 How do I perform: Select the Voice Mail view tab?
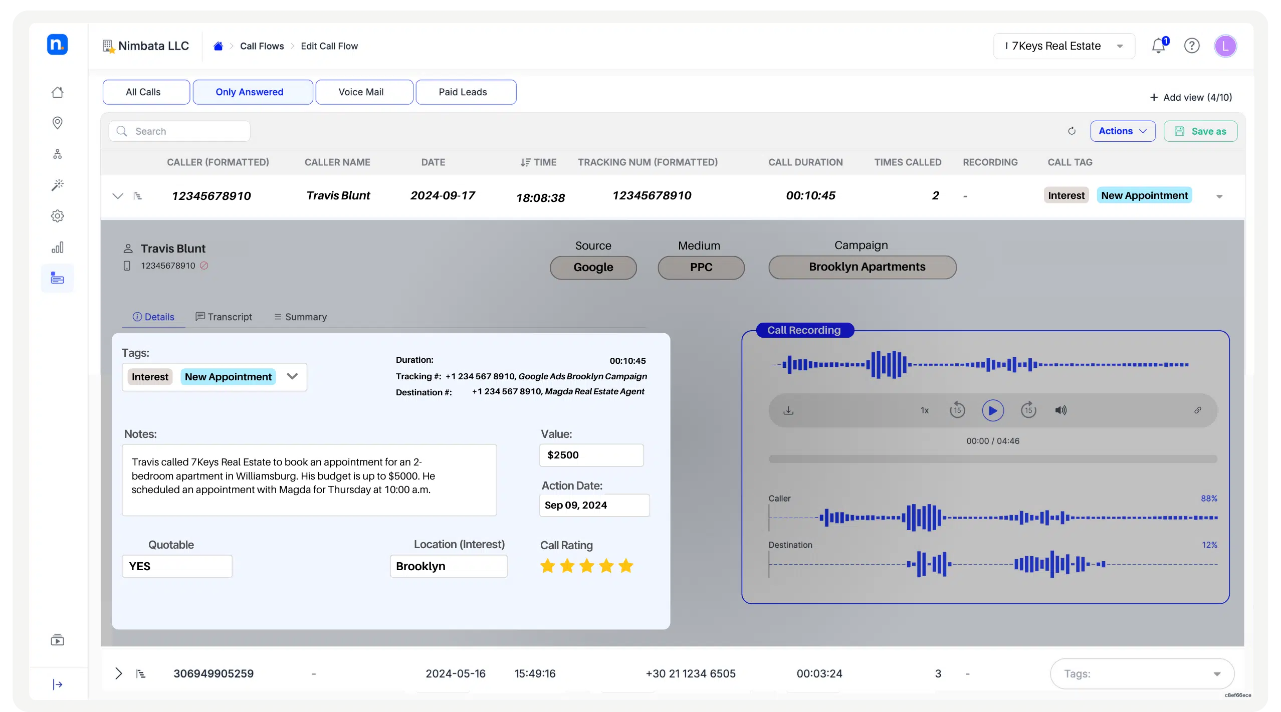tap(364, 92)
